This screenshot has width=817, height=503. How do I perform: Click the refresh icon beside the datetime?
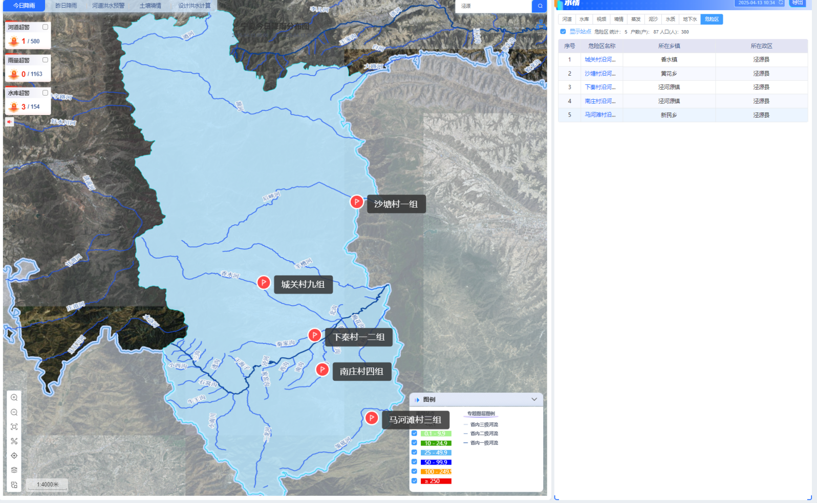click(x=781, y=3)
